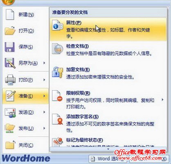
Task: Click the Encrypt Document lock-and-key icon
Action: 57,73
